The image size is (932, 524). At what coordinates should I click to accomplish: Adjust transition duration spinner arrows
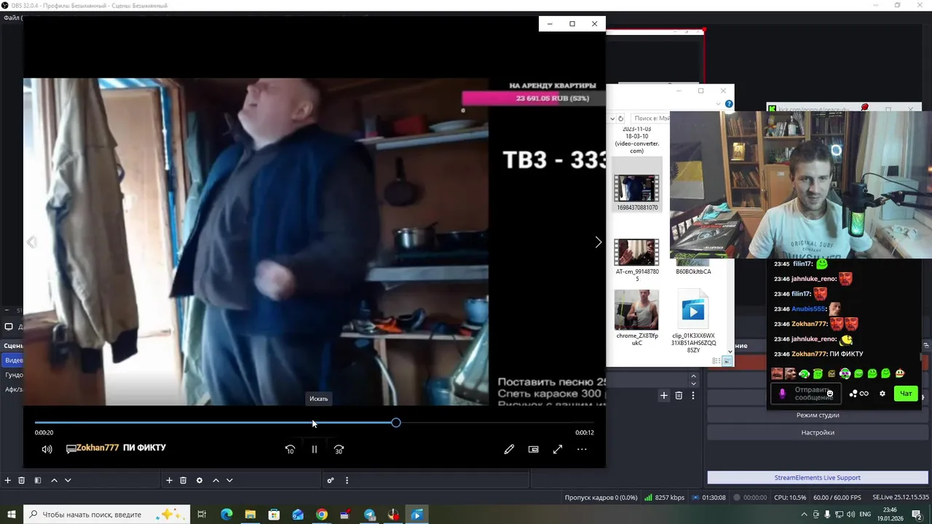point(693,380)
